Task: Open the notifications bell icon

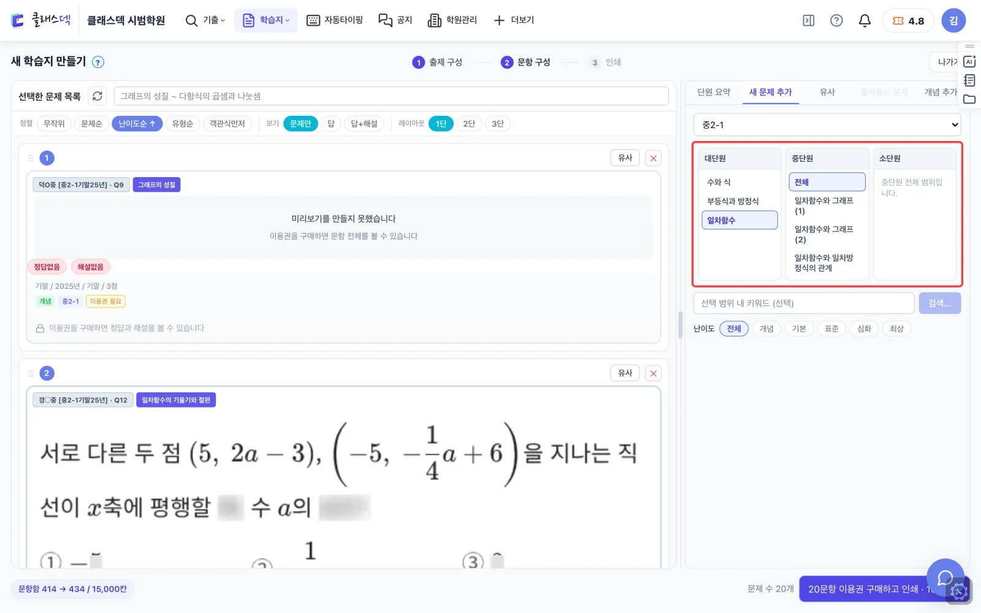Action: pos(865,21)
